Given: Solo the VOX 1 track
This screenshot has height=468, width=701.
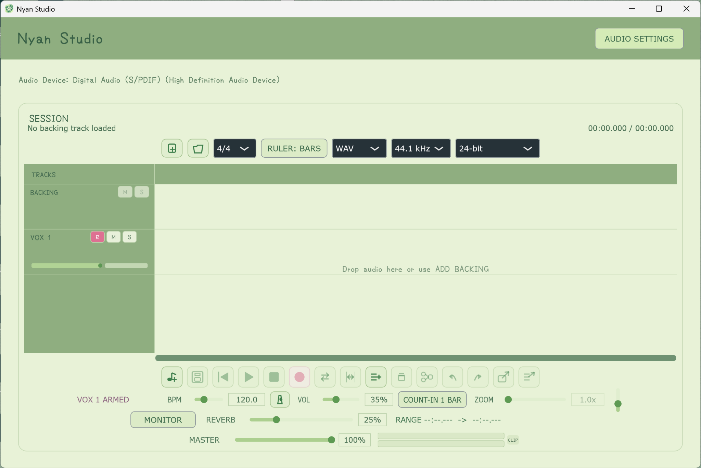Looking at the screenshot, I should click(129, 237).
